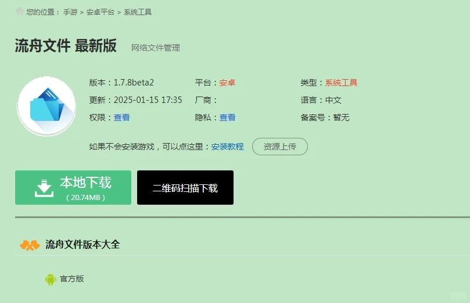Click the 备案号：暂无 text
The height and width of the screenshot is (303, 470).
click(x=325, y=117)
